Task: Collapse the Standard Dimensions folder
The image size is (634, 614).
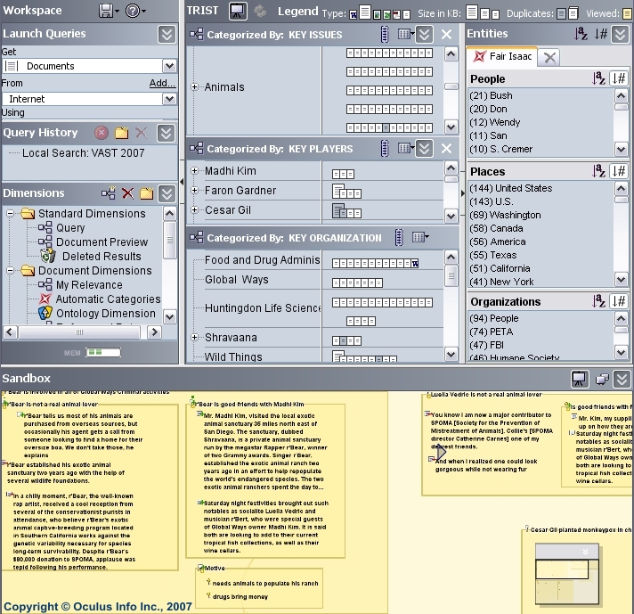Action: pyautogui.click(x=11, y=214)
